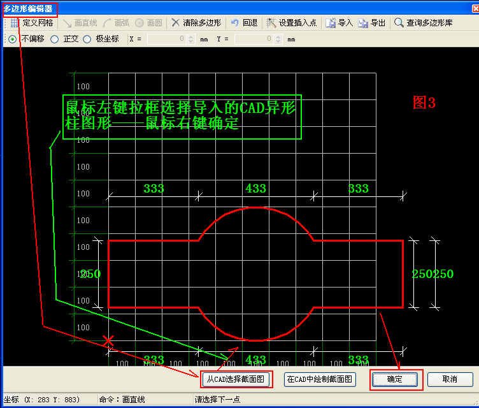Select the No Offset (不偏移) radio button
The height and width of the screenshot is (408, 479).
tap(13, 39)
